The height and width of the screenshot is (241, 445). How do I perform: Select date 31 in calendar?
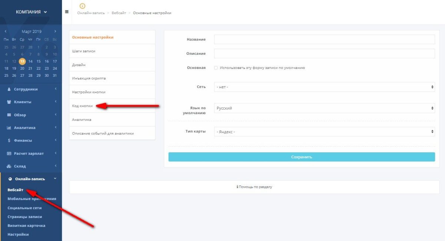(x=55, y=76)
